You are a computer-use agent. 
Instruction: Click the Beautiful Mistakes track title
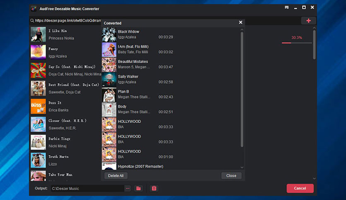point(133,62)
